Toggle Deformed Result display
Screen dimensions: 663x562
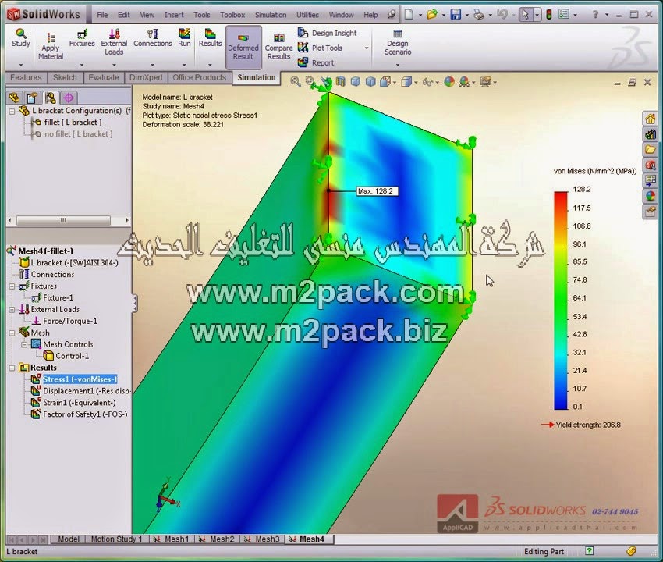243,47
